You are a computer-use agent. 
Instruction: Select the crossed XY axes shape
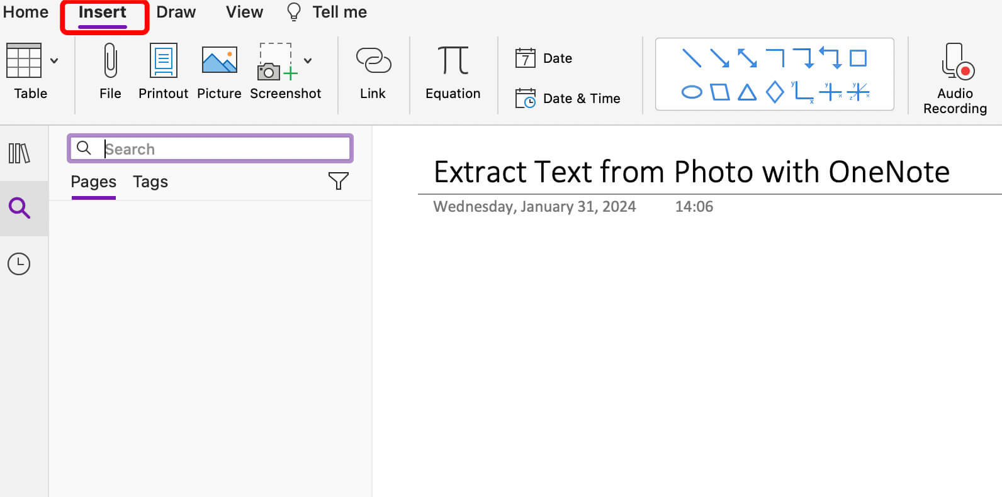tap(831, 92)
